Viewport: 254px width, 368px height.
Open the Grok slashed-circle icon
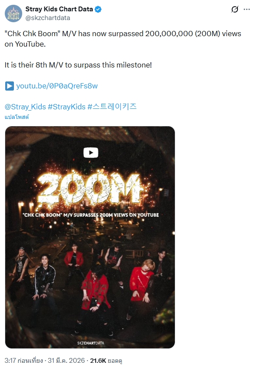pos(234,10)
